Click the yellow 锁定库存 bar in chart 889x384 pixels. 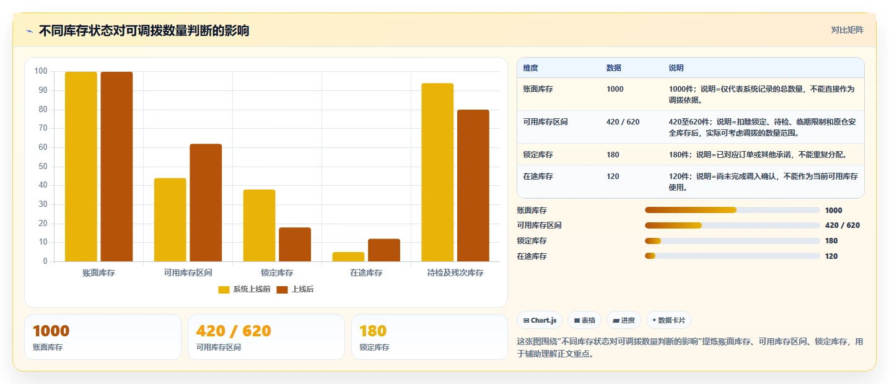(x=259, y=225)
